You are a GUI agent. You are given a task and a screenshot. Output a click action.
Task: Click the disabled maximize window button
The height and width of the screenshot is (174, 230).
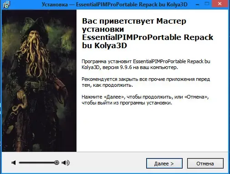click(x=207, y=4)
